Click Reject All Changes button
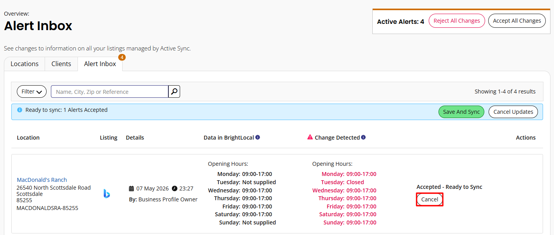 coord(457,21)
